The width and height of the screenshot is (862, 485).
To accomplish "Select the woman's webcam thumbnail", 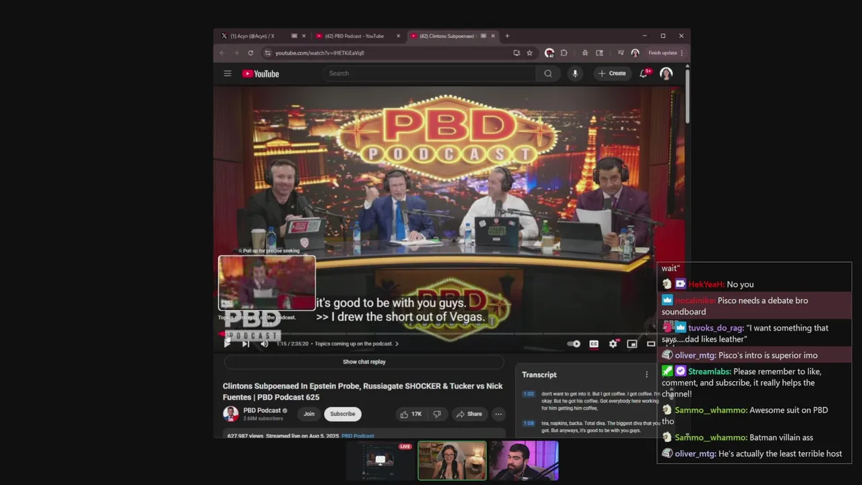I will pos(452,461).
